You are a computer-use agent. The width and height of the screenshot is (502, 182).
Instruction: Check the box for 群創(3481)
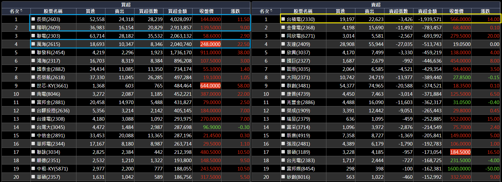coord(283,85)
